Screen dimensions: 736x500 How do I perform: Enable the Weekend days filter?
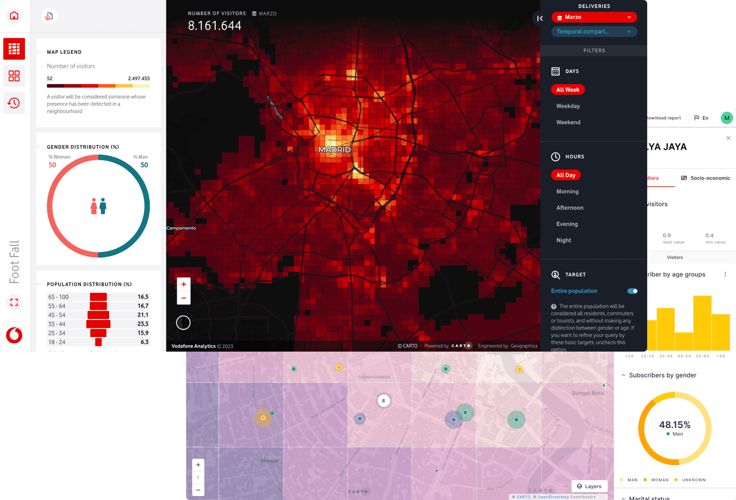[x=568, y=122]
